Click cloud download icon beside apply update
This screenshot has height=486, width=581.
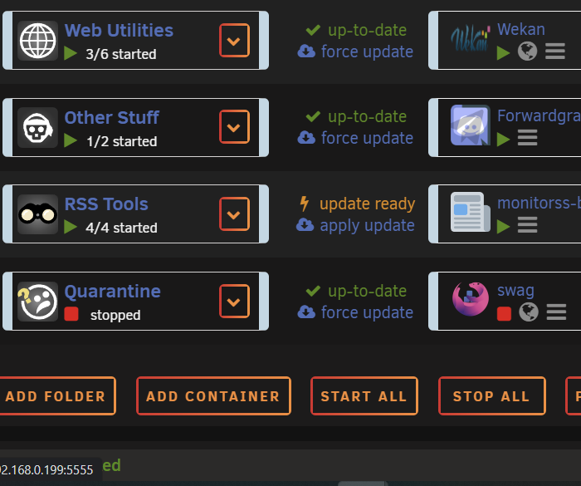[305, 225]
